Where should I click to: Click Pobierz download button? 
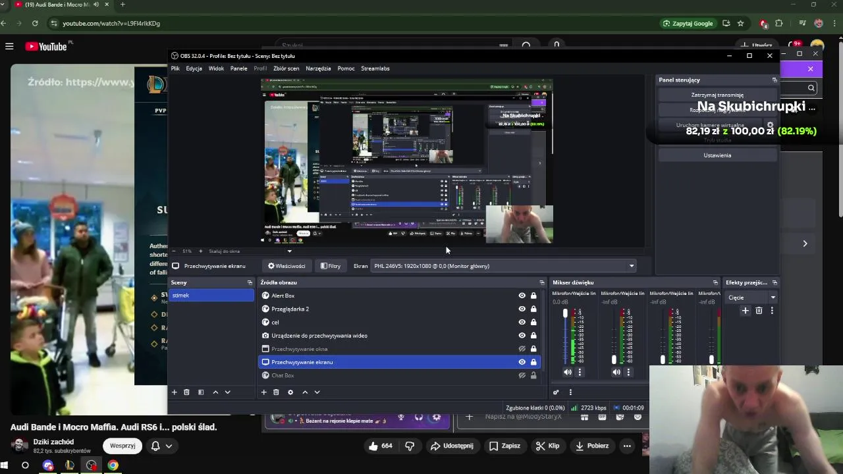[x=591, y=446]
